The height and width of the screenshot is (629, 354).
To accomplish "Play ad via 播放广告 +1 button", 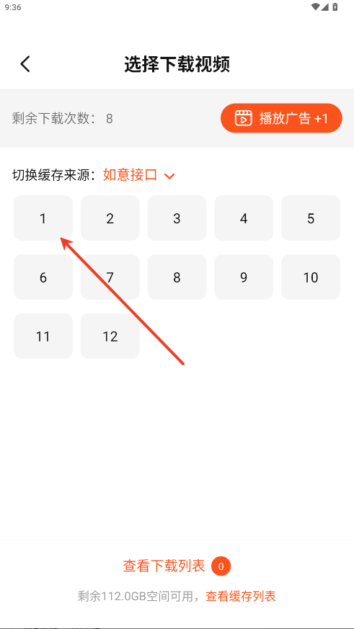I will (x=281, y=118).
